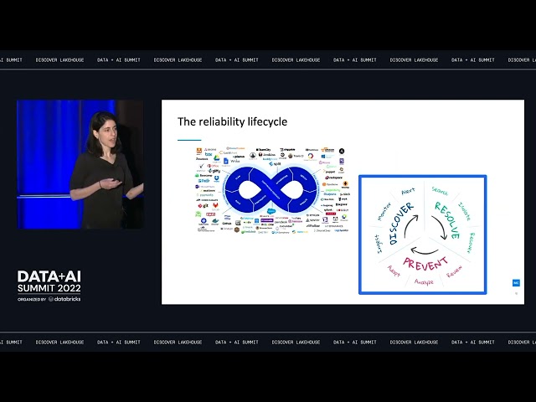536x402 pixels.
Task: Click the blue infinity loop diagram
Action: (x=271, y=190)
